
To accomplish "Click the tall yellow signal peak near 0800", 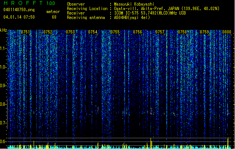I will coord(228,143).
